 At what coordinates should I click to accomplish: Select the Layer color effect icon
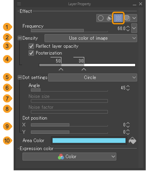point(127,18)
